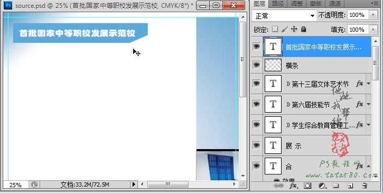Select the 展 示 layer name

tap(293, 146)
